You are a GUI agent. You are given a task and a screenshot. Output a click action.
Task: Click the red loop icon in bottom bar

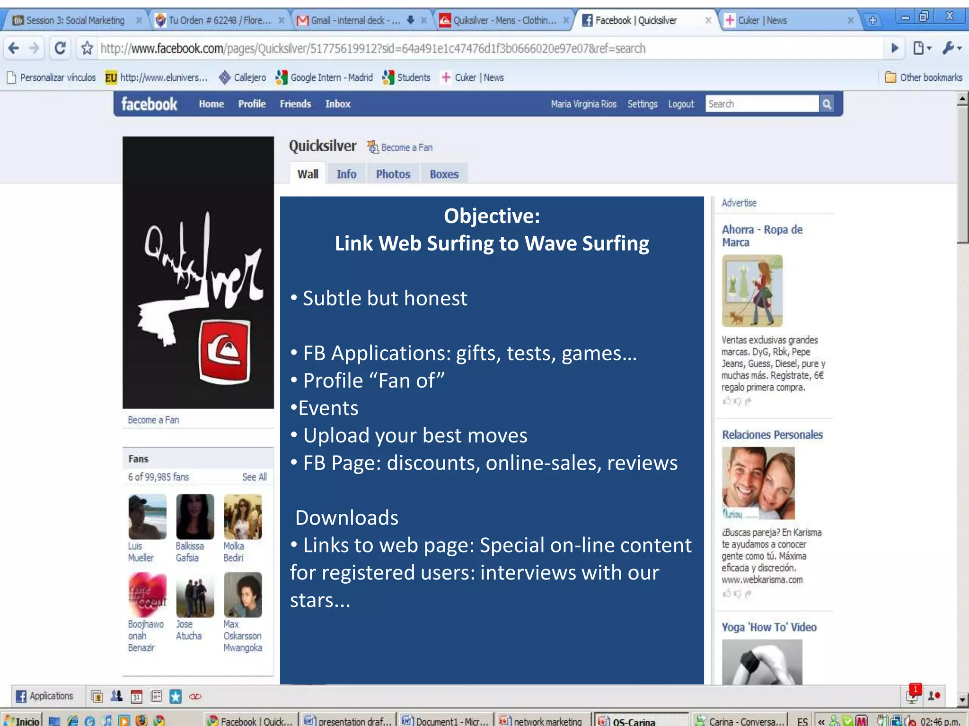pyautogui.click(x=195, y=696)
